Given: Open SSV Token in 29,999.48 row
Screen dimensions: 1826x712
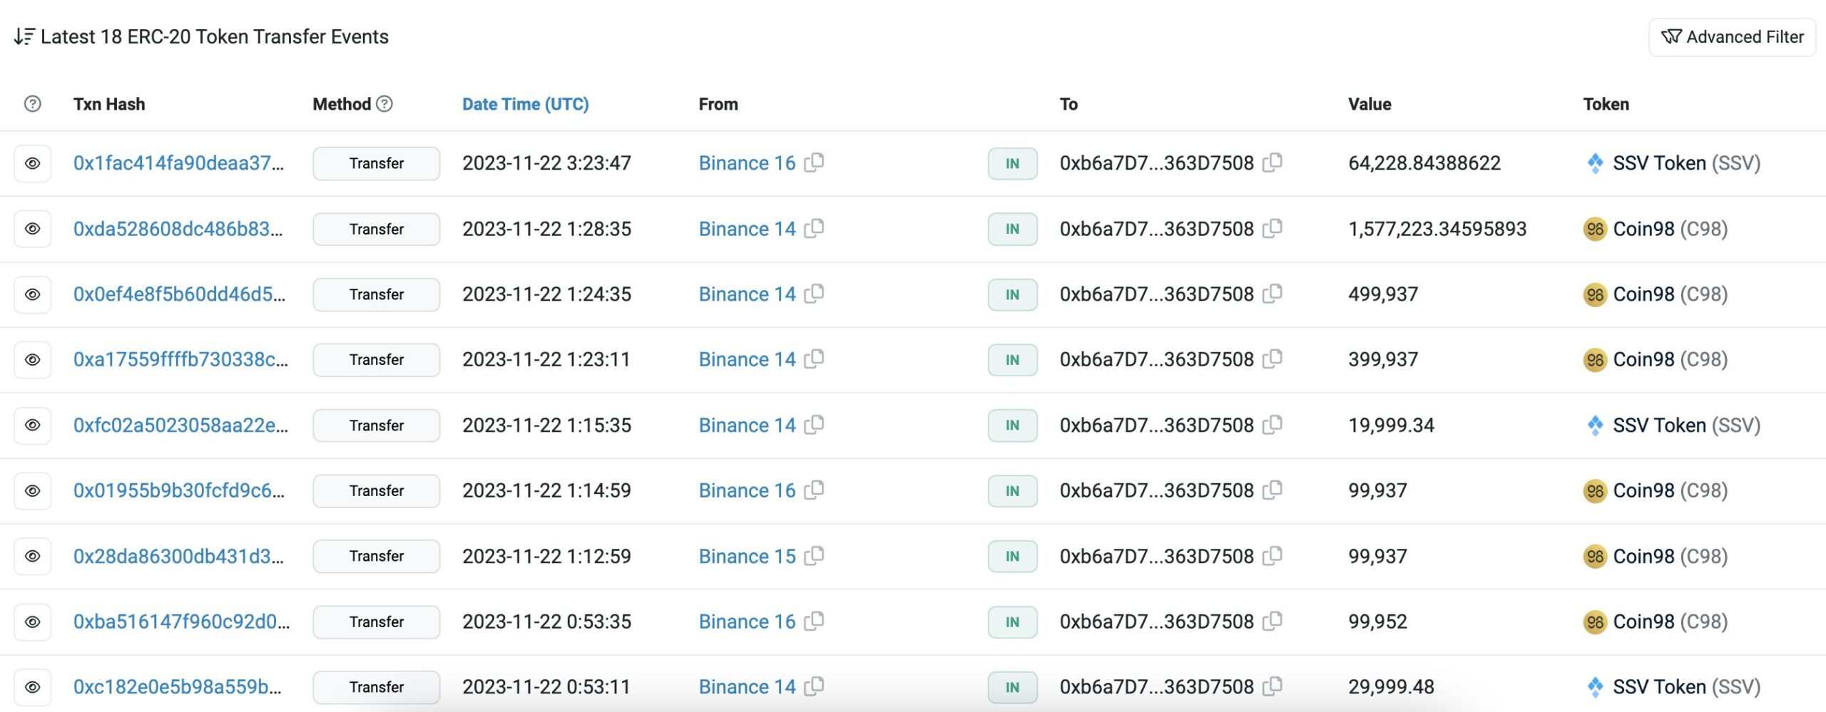Looking at the screenshot, I should coord(1672,687).
